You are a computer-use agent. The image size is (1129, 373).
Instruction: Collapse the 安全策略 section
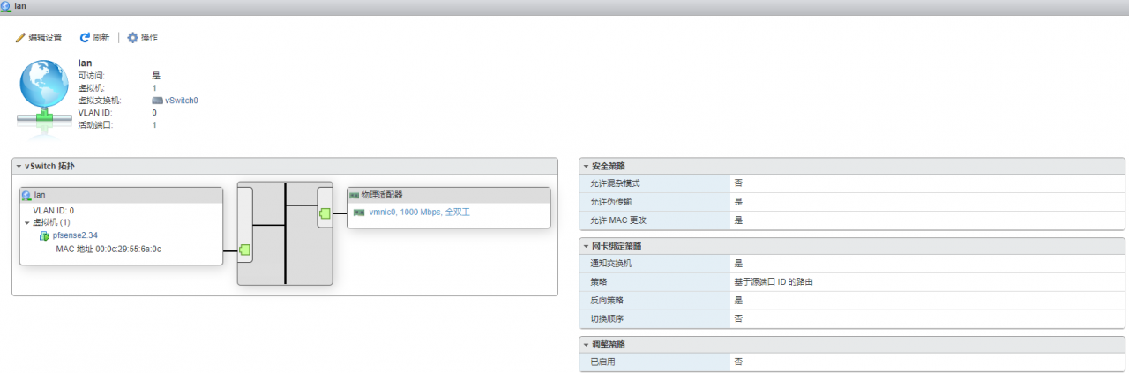(x=586, y=167)
